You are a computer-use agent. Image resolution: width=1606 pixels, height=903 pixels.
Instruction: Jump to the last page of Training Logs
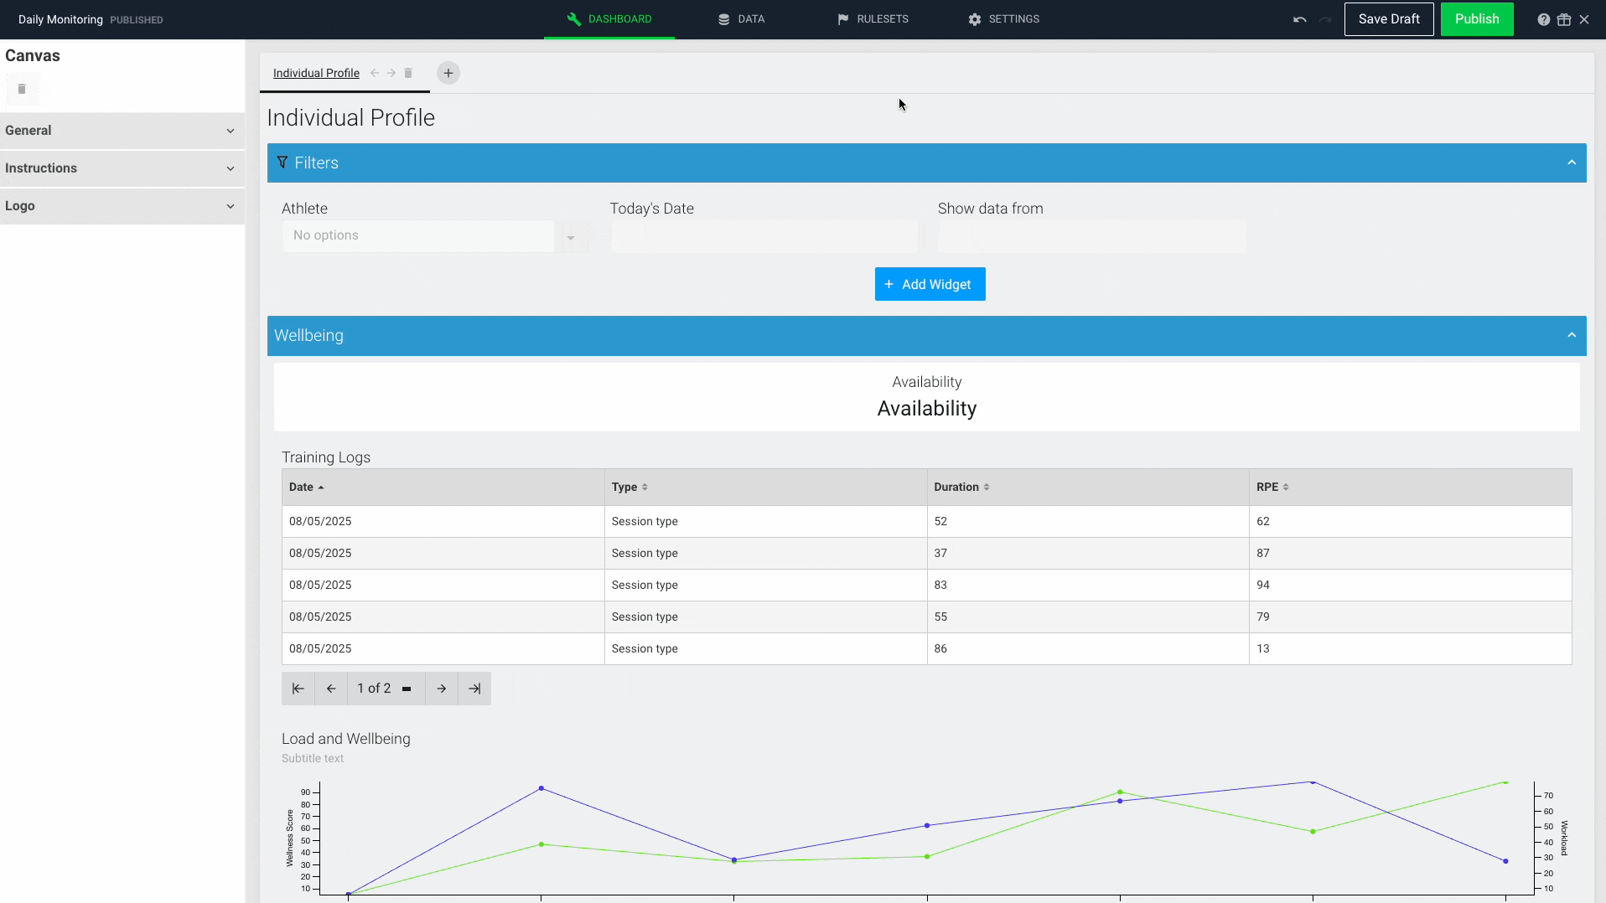pyautogui.click(x=474, y=688)
